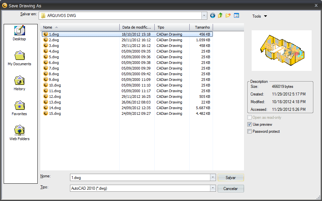
Task: Open the view menu icon
Action: tap(236, 16)
